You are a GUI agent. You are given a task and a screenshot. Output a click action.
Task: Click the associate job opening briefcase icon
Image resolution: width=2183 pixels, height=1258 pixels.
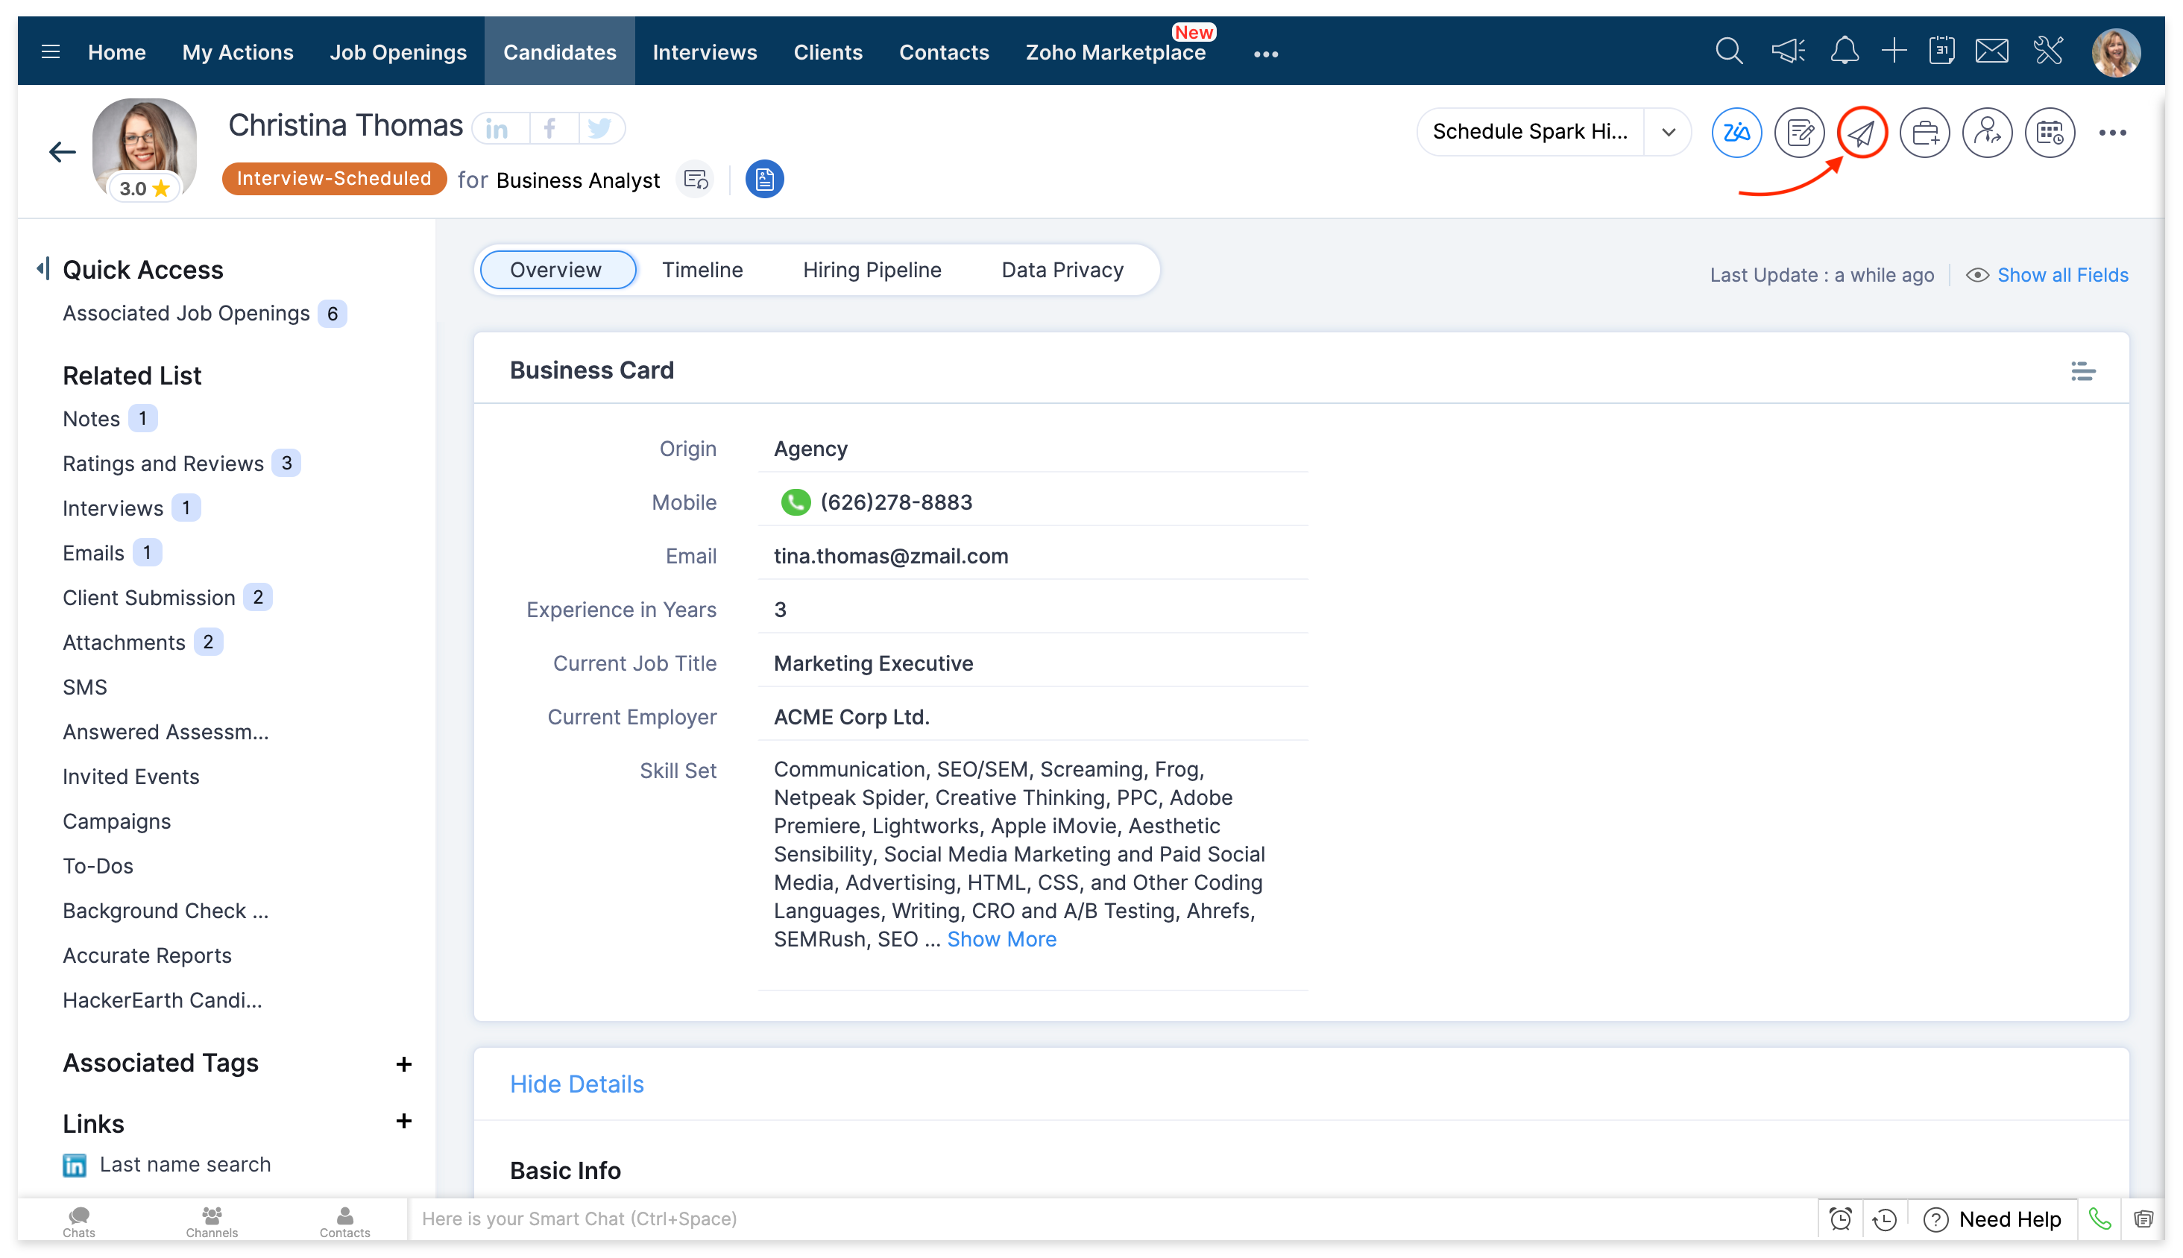1924,132
